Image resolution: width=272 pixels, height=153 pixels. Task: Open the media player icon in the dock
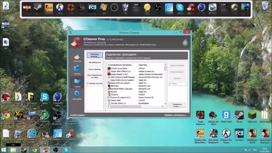pyautogui.click(x=212, y=8)
